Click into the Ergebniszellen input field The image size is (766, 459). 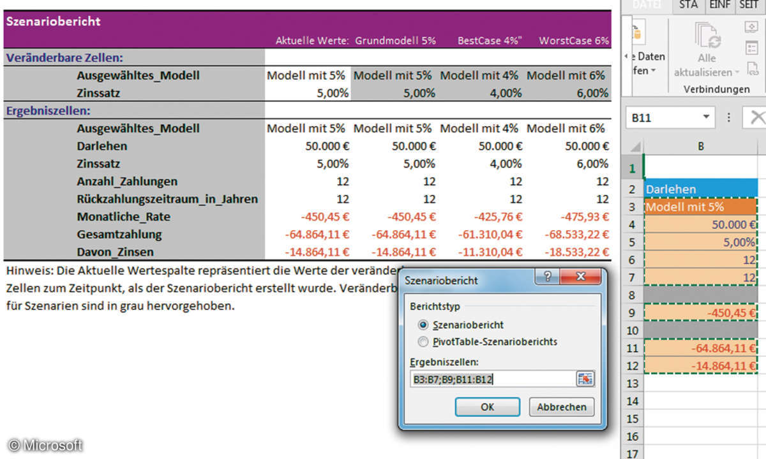tap(492, 379)
